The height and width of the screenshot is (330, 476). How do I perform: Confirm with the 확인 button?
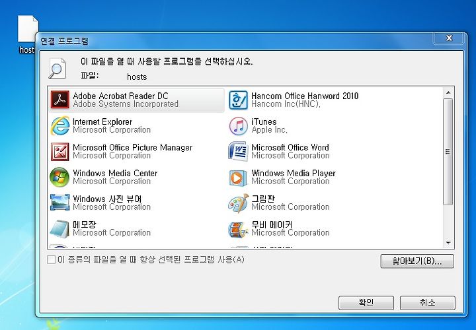click(x=366, y=302)
